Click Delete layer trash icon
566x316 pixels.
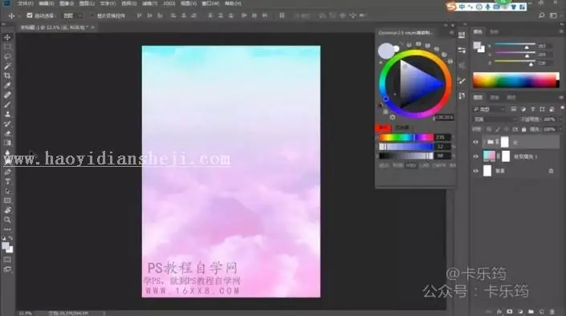(x=552, y=311)
